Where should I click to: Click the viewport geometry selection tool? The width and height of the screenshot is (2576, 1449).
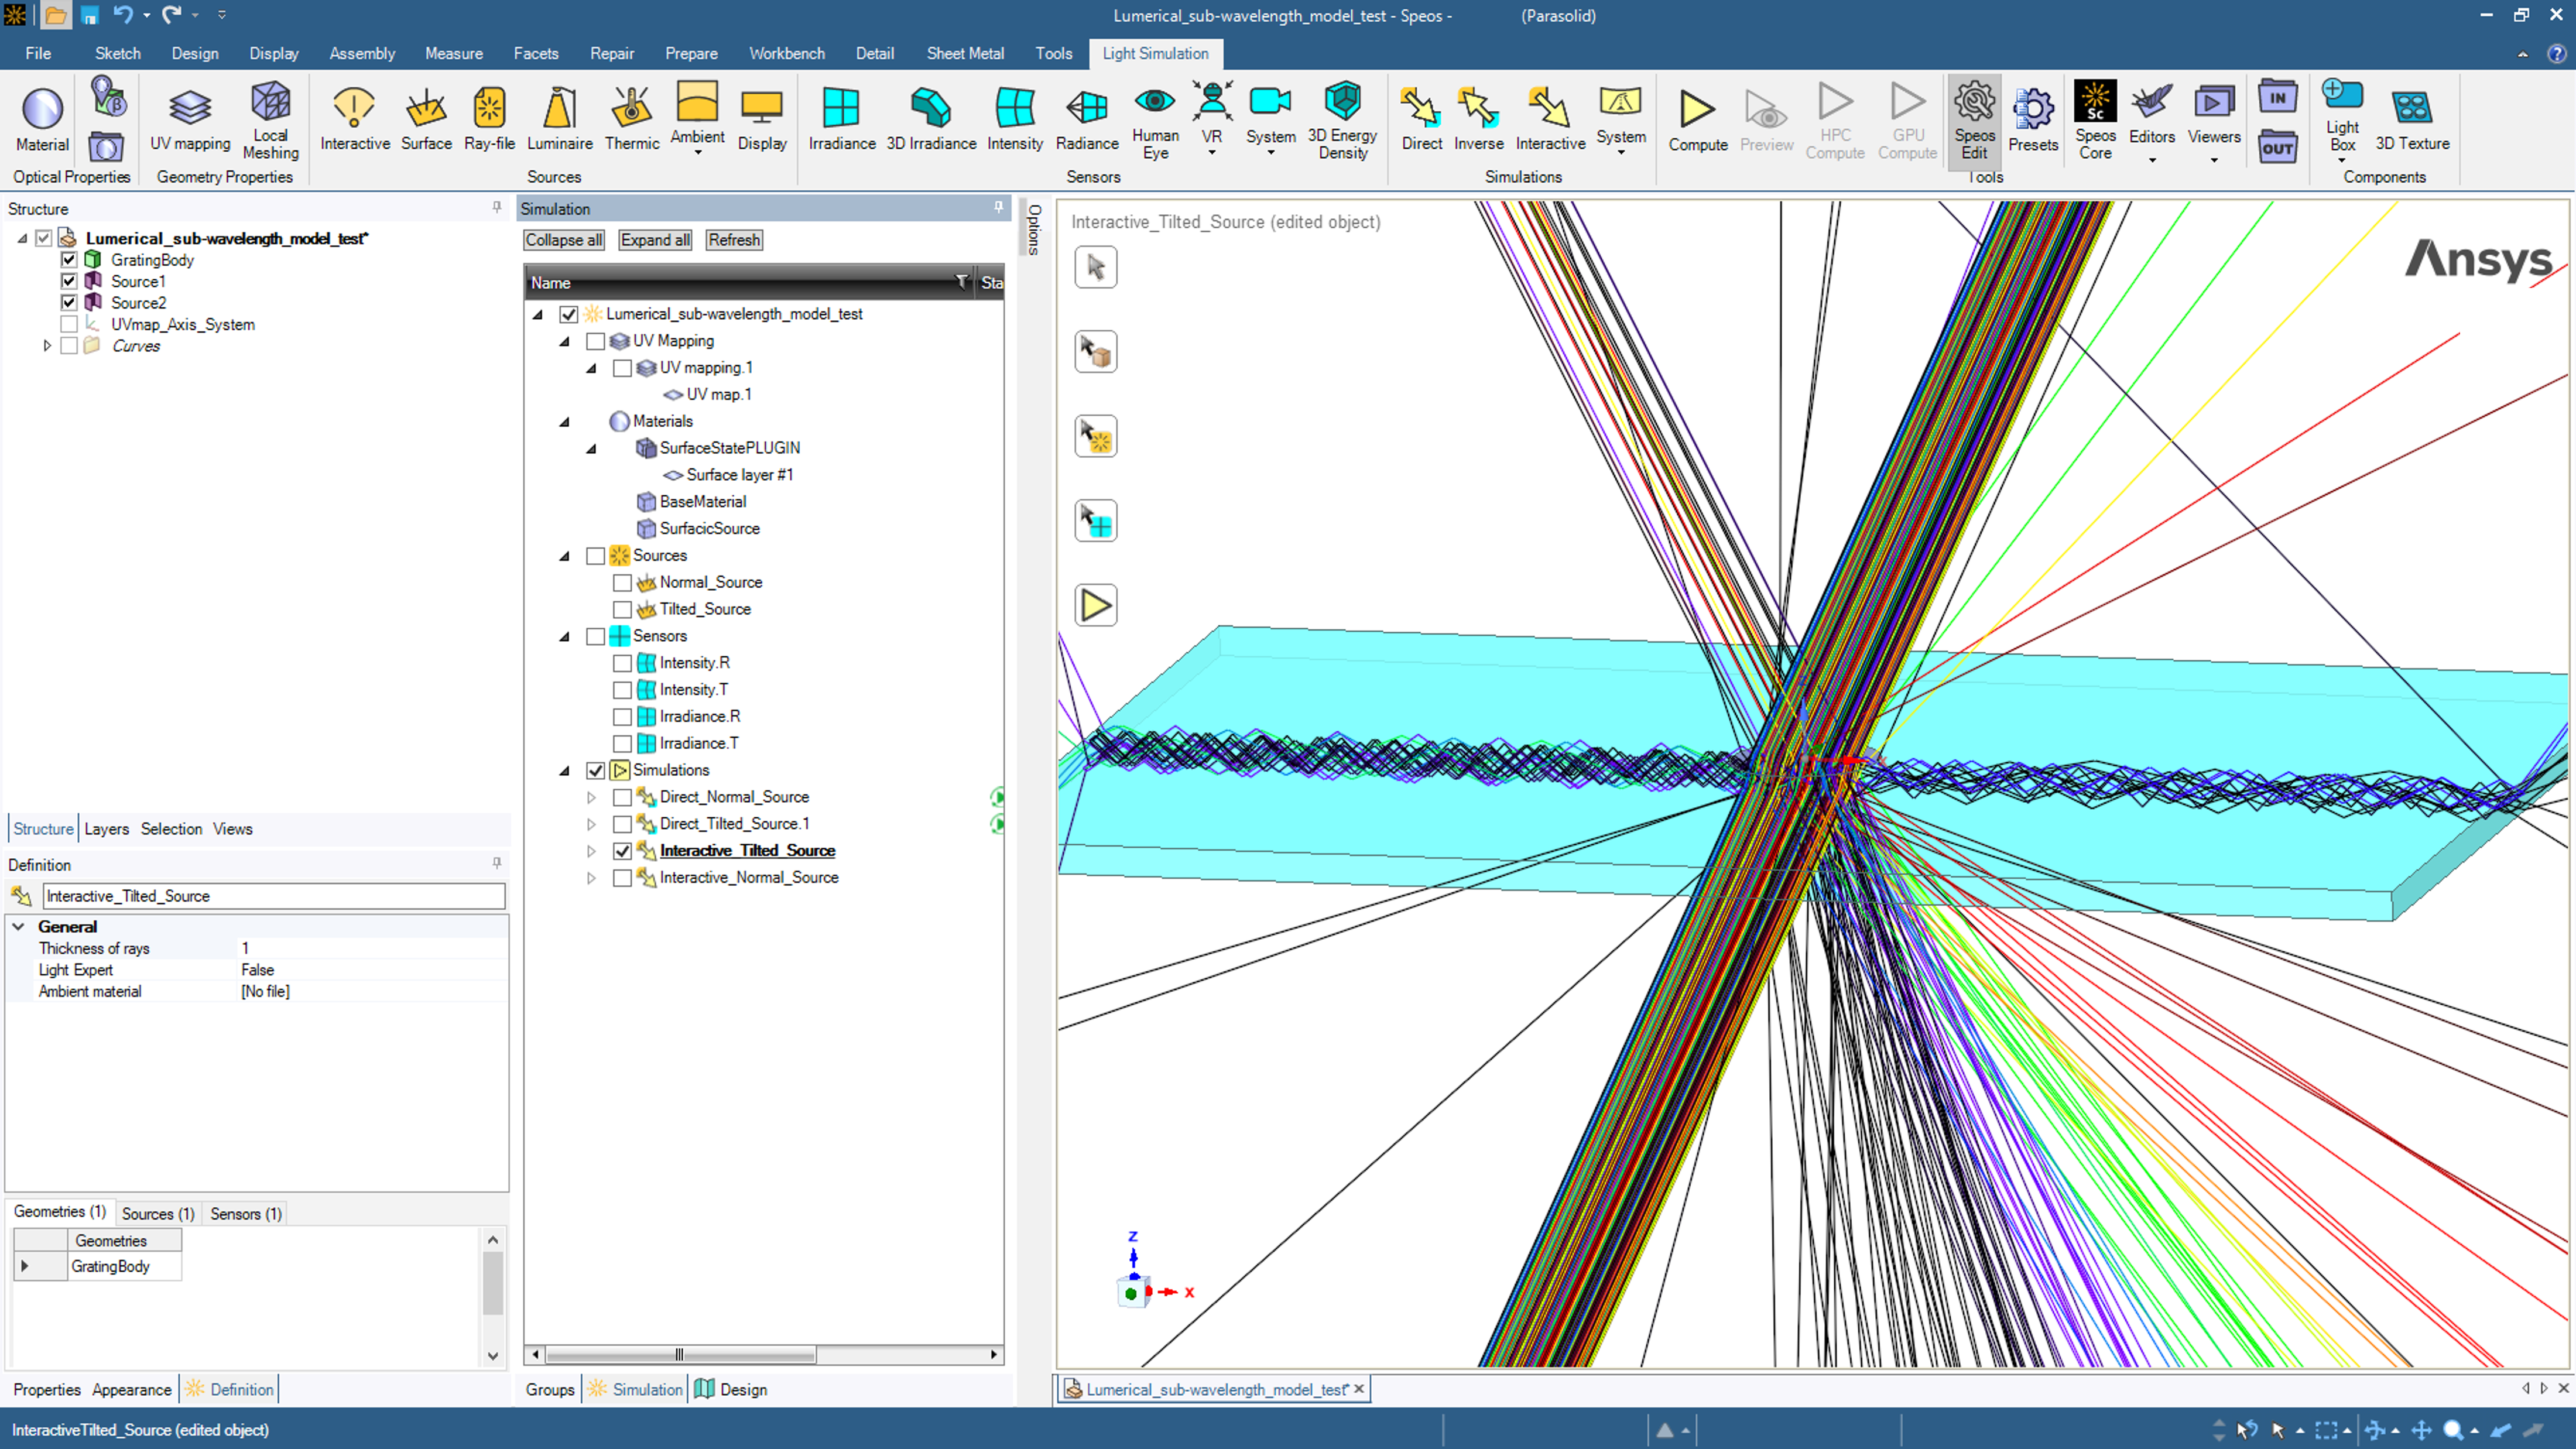click(1095, 352)
